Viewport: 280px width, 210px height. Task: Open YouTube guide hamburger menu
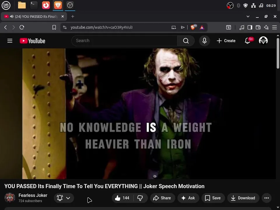coord(10,41)
